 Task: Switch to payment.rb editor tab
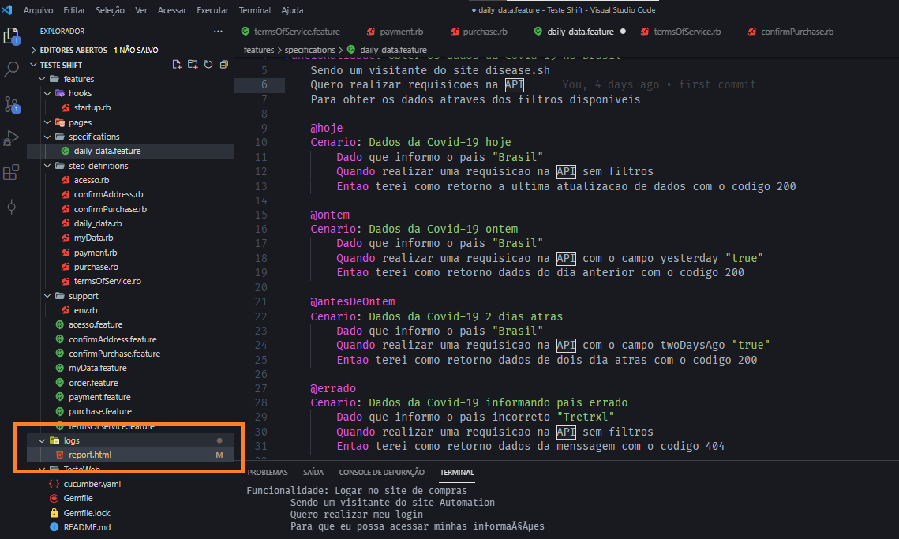click(395, 32)
